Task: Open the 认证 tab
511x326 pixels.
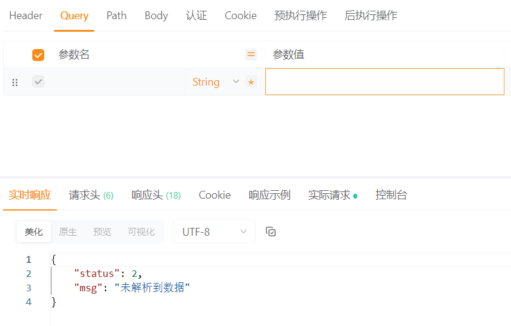Action: (197, 16)
